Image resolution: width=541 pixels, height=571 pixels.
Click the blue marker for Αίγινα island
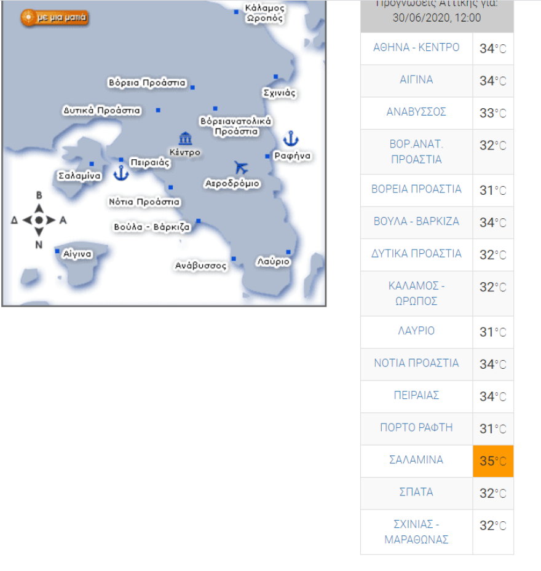(57, 251)
